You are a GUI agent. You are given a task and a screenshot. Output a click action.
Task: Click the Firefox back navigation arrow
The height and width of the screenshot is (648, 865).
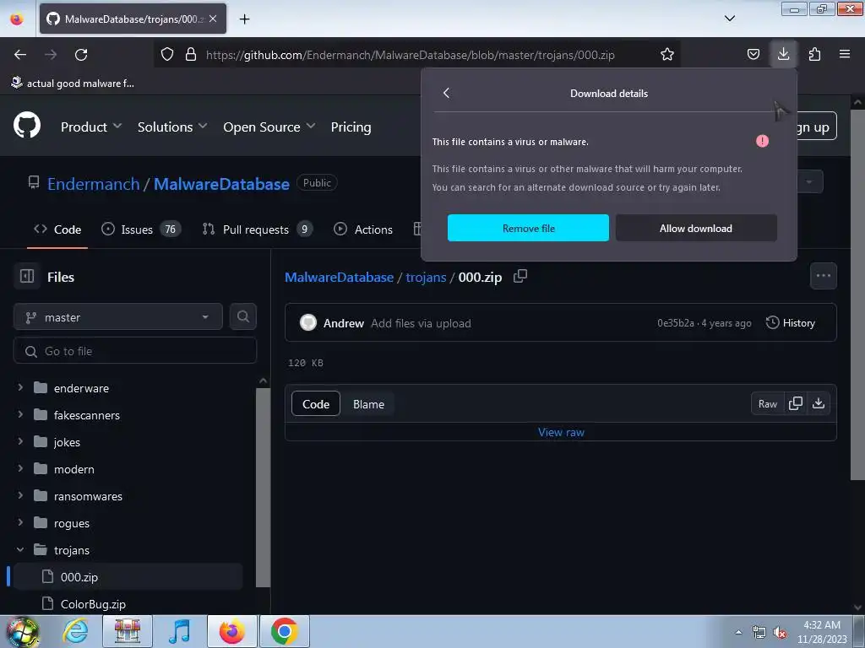tap(20, 55)
